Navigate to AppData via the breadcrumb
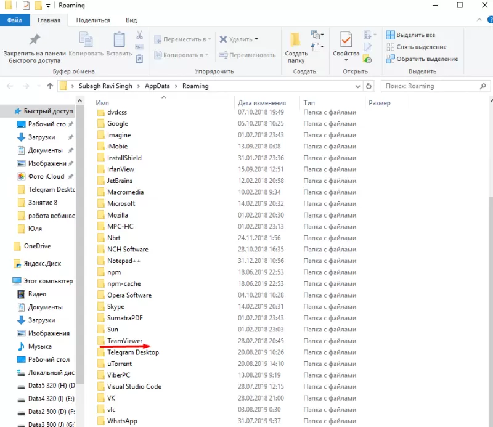Viewport: 493px width, 427px height. [156, 86]
